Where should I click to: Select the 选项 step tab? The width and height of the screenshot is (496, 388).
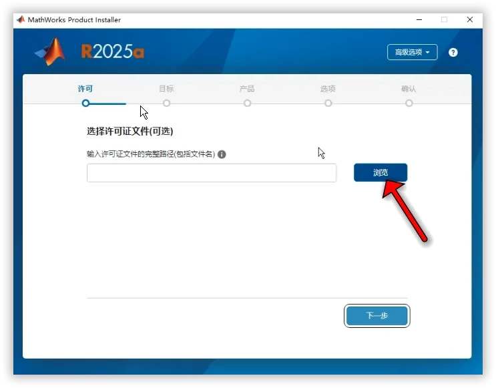328,89
